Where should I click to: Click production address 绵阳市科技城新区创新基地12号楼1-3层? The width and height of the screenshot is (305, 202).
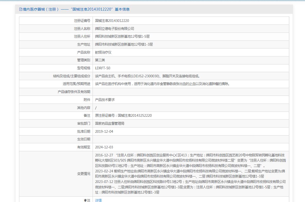[124, 44]
